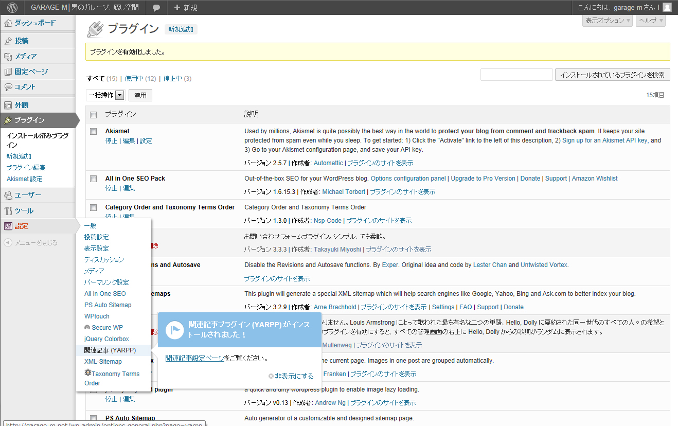Deactivate the Akismet plugin

click(111, 140)
